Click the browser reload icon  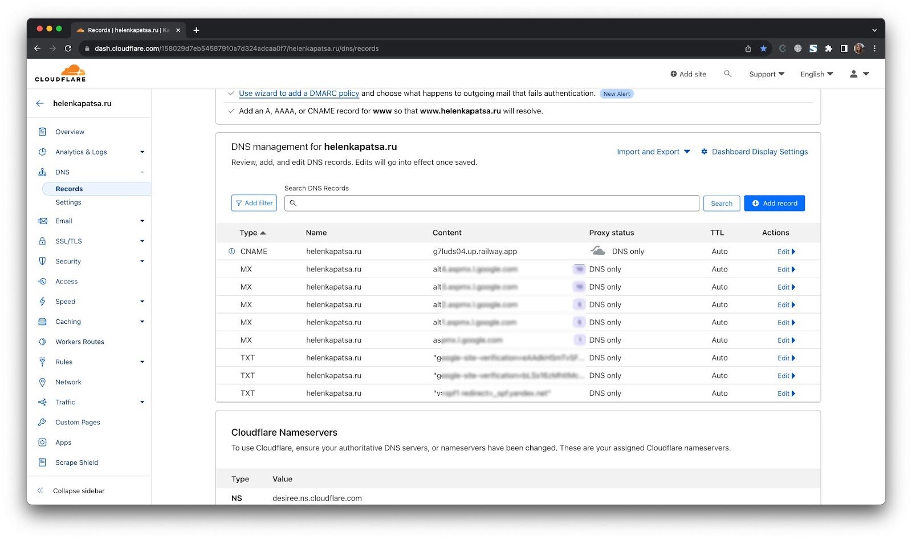pos(68,48)
